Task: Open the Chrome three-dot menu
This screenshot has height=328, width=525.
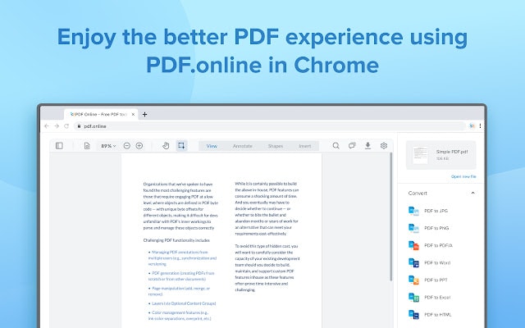Action: coord(480,126)
